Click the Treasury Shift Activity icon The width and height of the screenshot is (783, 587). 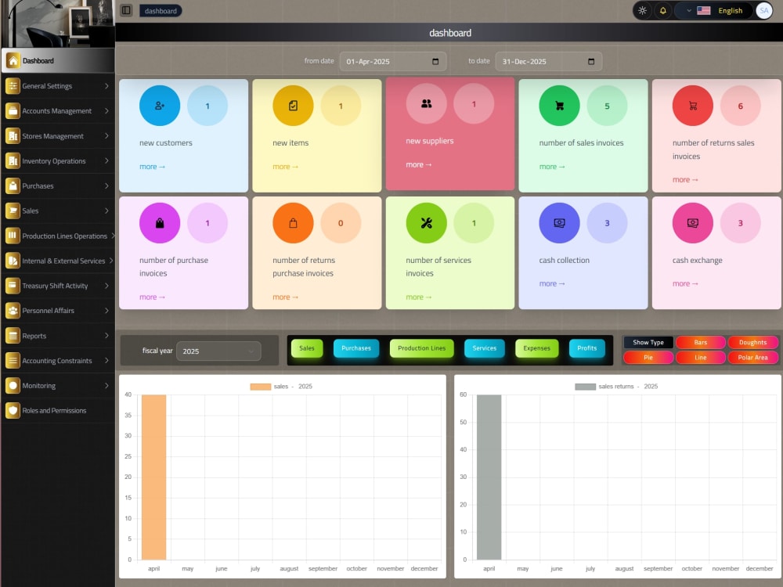(13, 286)
